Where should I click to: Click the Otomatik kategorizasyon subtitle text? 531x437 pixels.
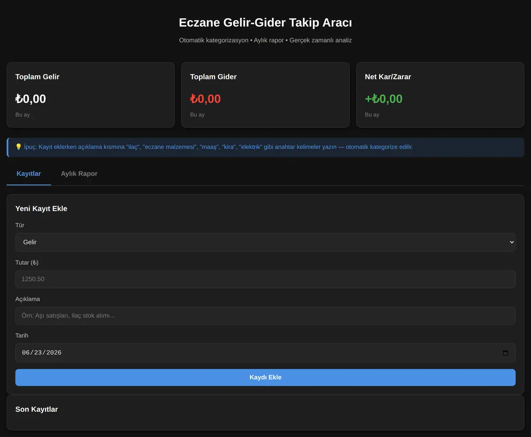[x=265, y=40]
